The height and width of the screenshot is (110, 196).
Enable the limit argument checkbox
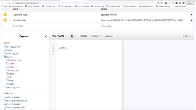coord(7,63)
